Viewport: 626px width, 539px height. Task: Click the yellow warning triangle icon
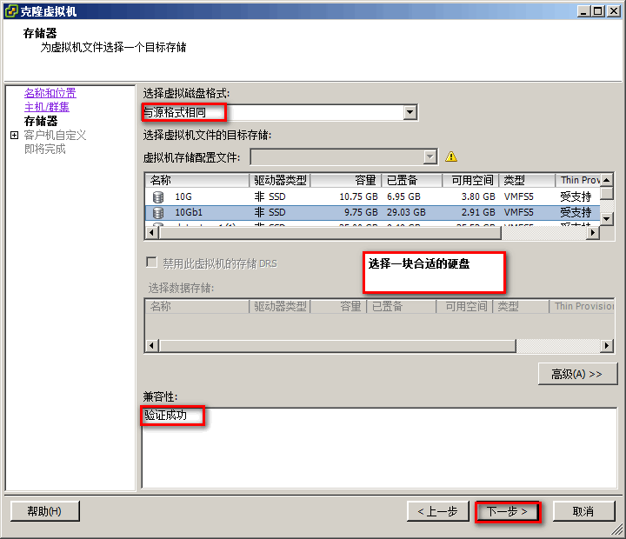pyautogui.click(x=451, y=156)
